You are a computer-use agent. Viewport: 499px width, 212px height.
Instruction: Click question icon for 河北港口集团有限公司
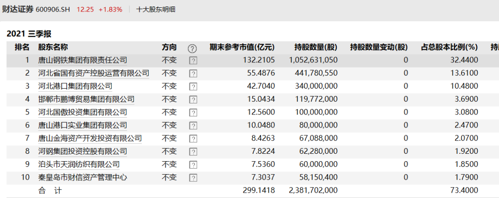(193, 86)
